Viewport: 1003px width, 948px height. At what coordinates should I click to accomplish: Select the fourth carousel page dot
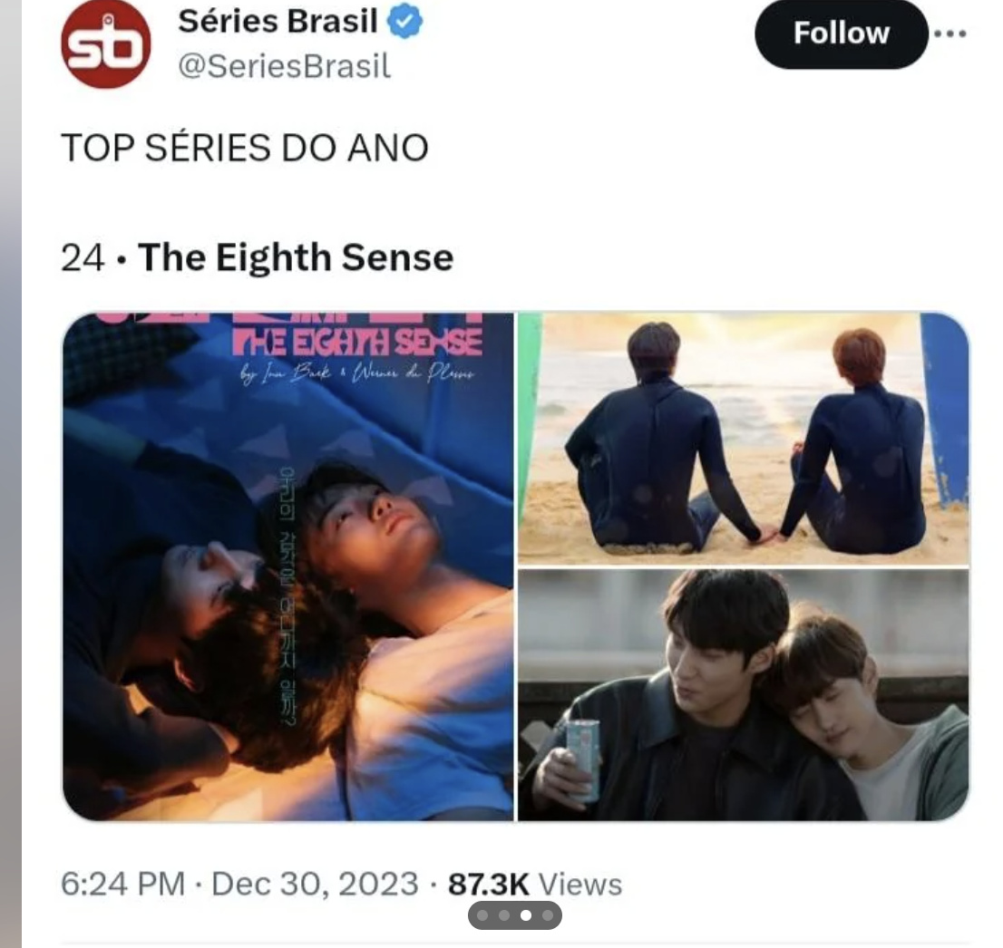point(548,915)
